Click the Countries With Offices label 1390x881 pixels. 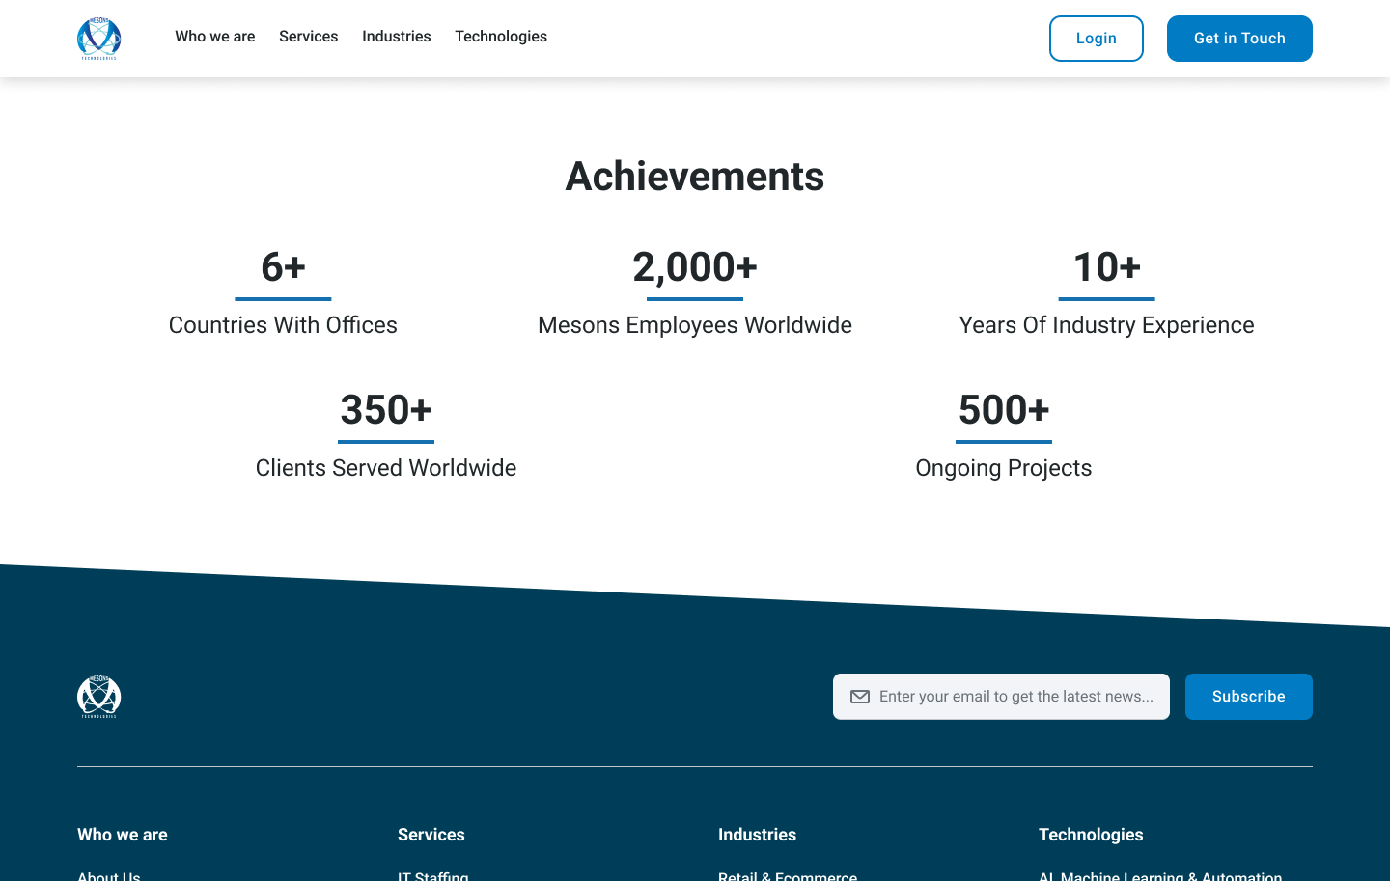pos(283,325)
